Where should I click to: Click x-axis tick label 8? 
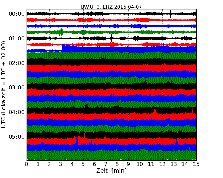point(117,164)
